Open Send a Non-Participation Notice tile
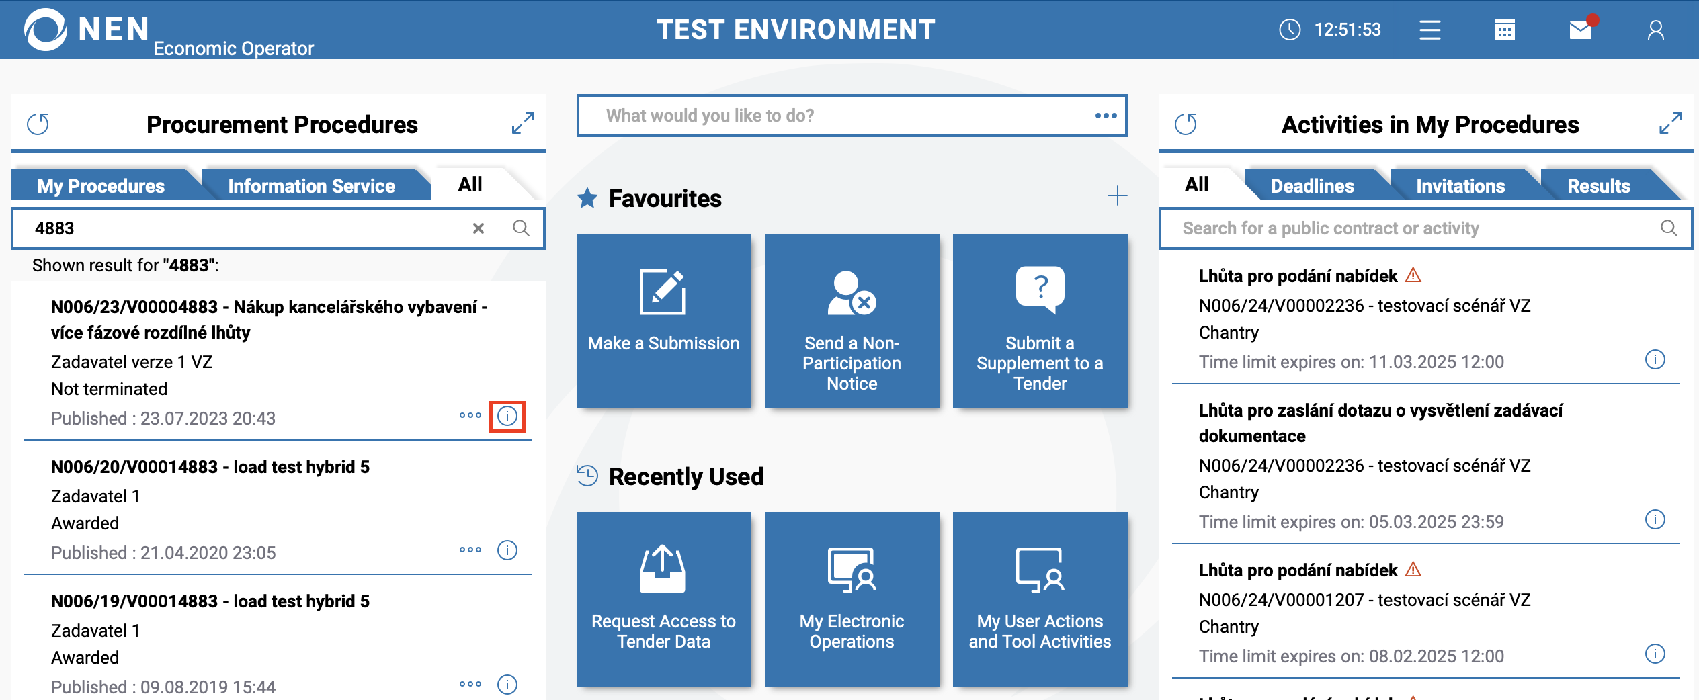Viewport: 1699px width, 700px height. 852,320
